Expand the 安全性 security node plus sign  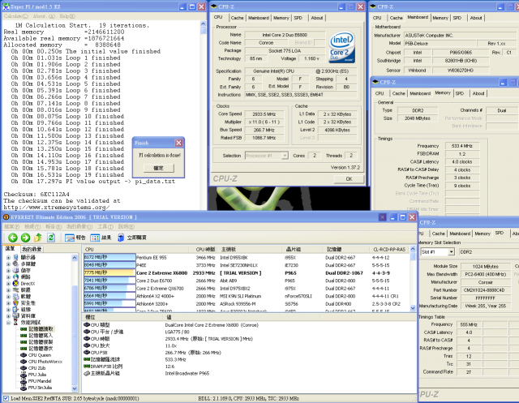pos(8,303)
